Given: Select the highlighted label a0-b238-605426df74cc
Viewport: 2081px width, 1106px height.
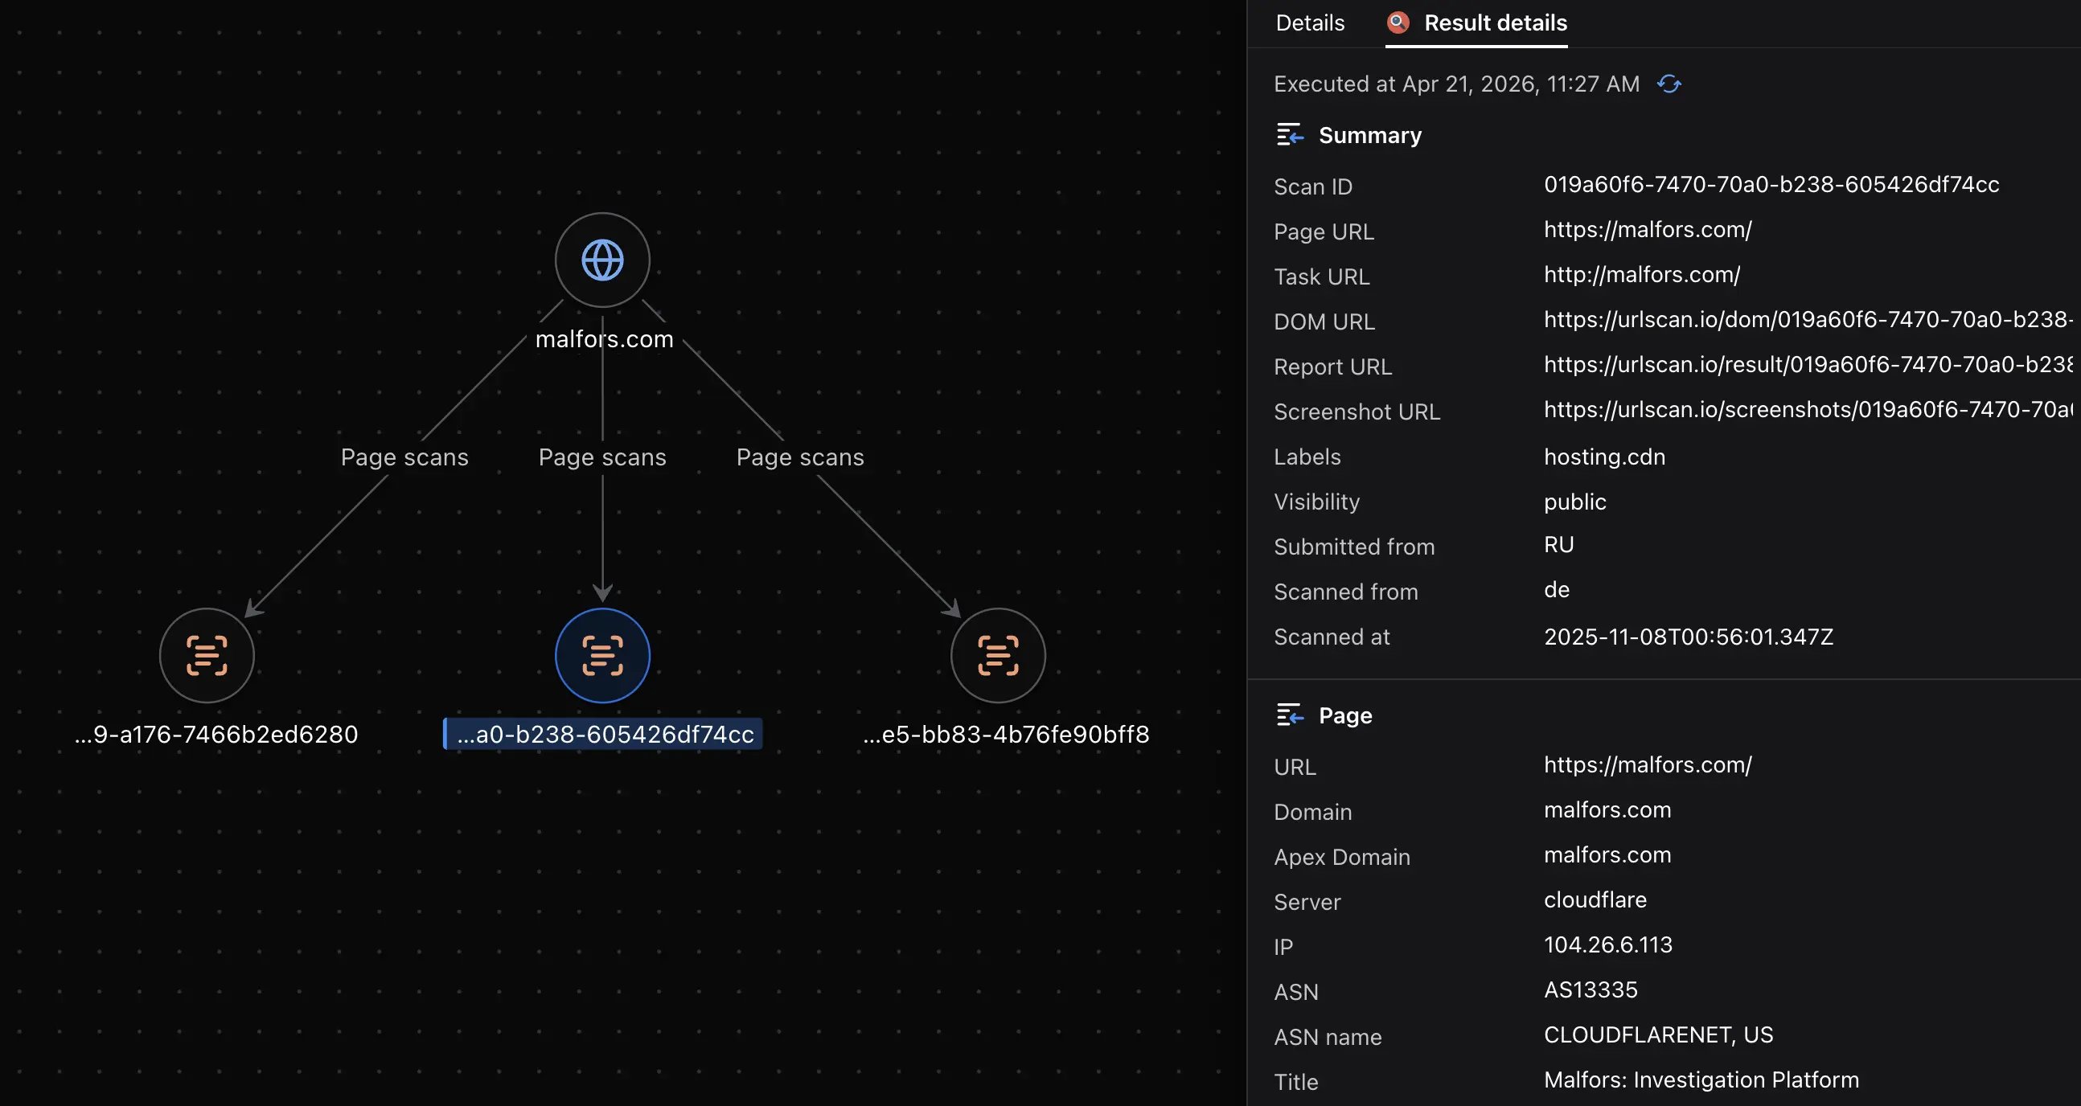Looking at the screenshot, I should point(602,734).
